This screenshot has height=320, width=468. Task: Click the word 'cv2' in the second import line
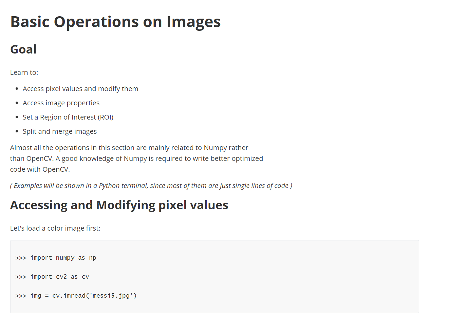[61, 277]
